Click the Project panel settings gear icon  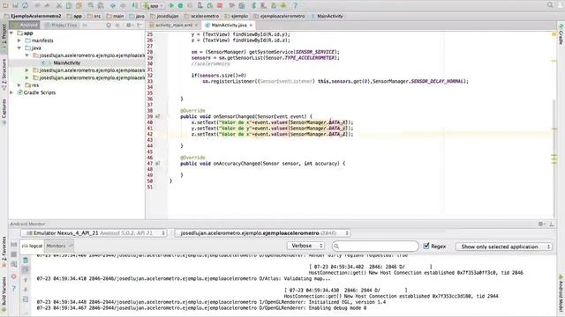(129, 26)
